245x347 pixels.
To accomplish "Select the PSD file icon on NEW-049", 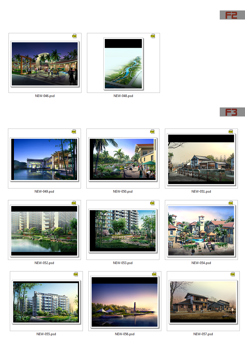I will (x=74, y=132).
